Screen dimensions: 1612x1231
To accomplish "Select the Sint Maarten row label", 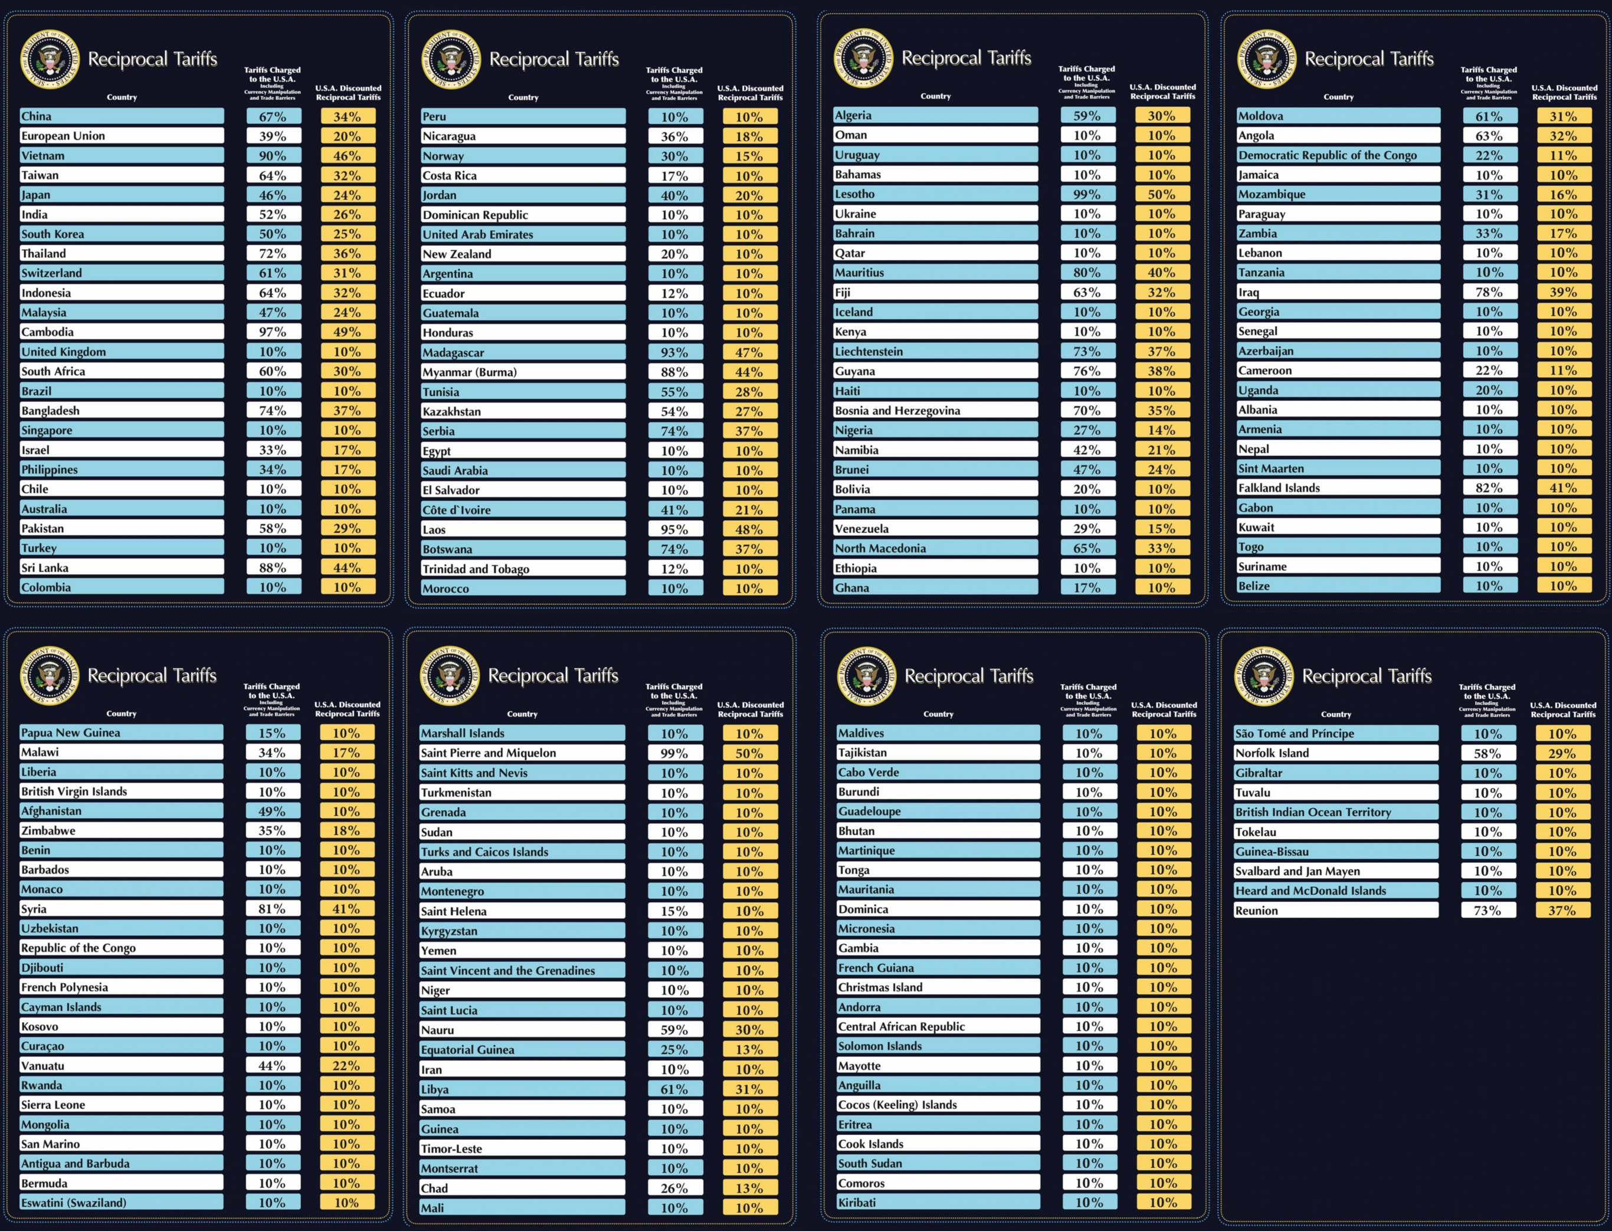I will coord(1339,468).
